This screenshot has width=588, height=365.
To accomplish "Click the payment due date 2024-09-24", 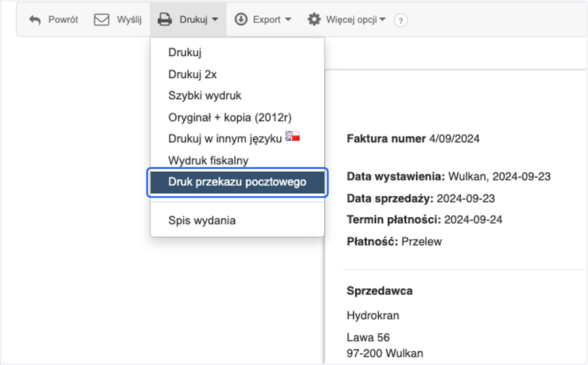I will (x=473, y=220).
